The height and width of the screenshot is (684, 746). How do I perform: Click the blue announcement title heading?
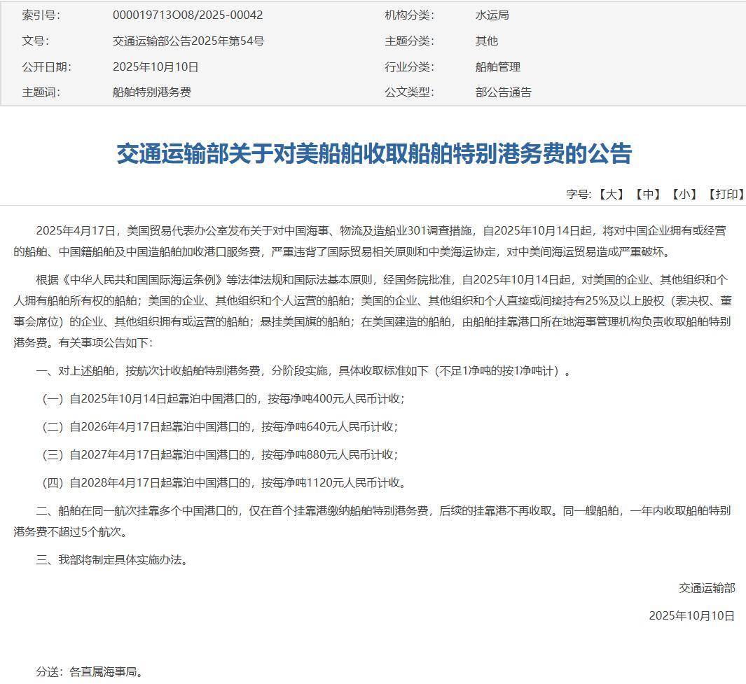tap(373, 153)
